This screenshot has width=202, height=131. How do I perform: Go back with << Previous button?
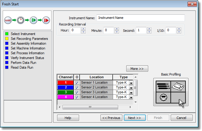pos(111,118)
